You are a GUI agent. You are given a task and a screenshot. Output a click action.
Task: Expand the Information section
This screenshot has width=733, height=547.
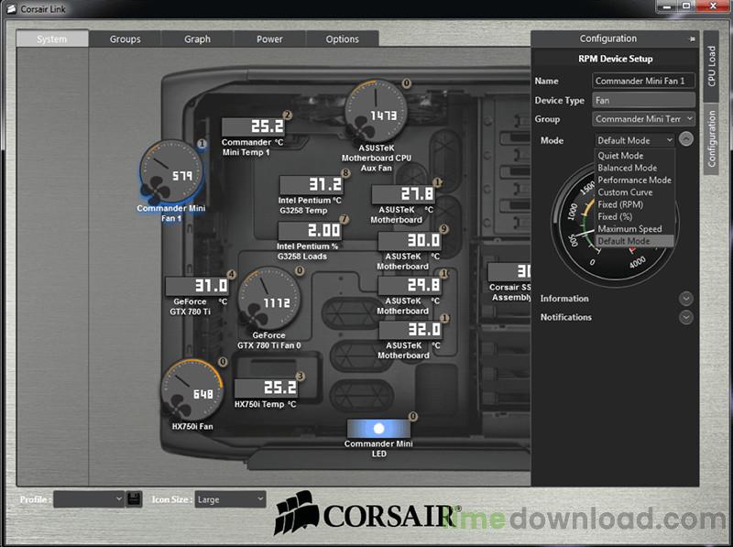686,299
